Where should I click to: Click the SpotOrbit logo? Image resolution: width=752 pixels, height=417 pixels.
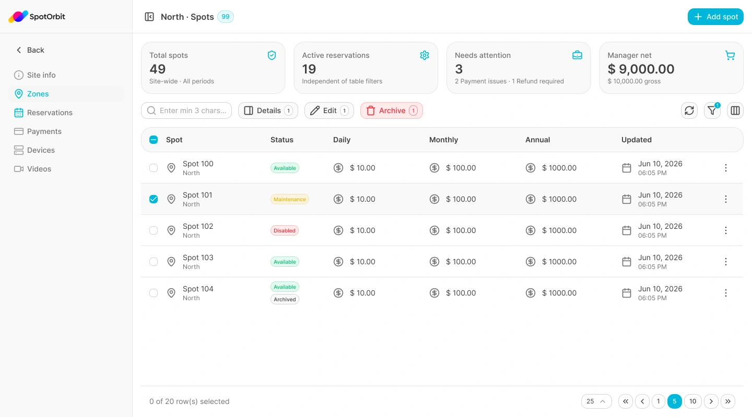point(37,17)
